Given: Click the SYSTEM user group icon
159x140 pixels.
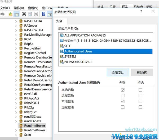Looking at the screenshot, I should tap(62, 56).
